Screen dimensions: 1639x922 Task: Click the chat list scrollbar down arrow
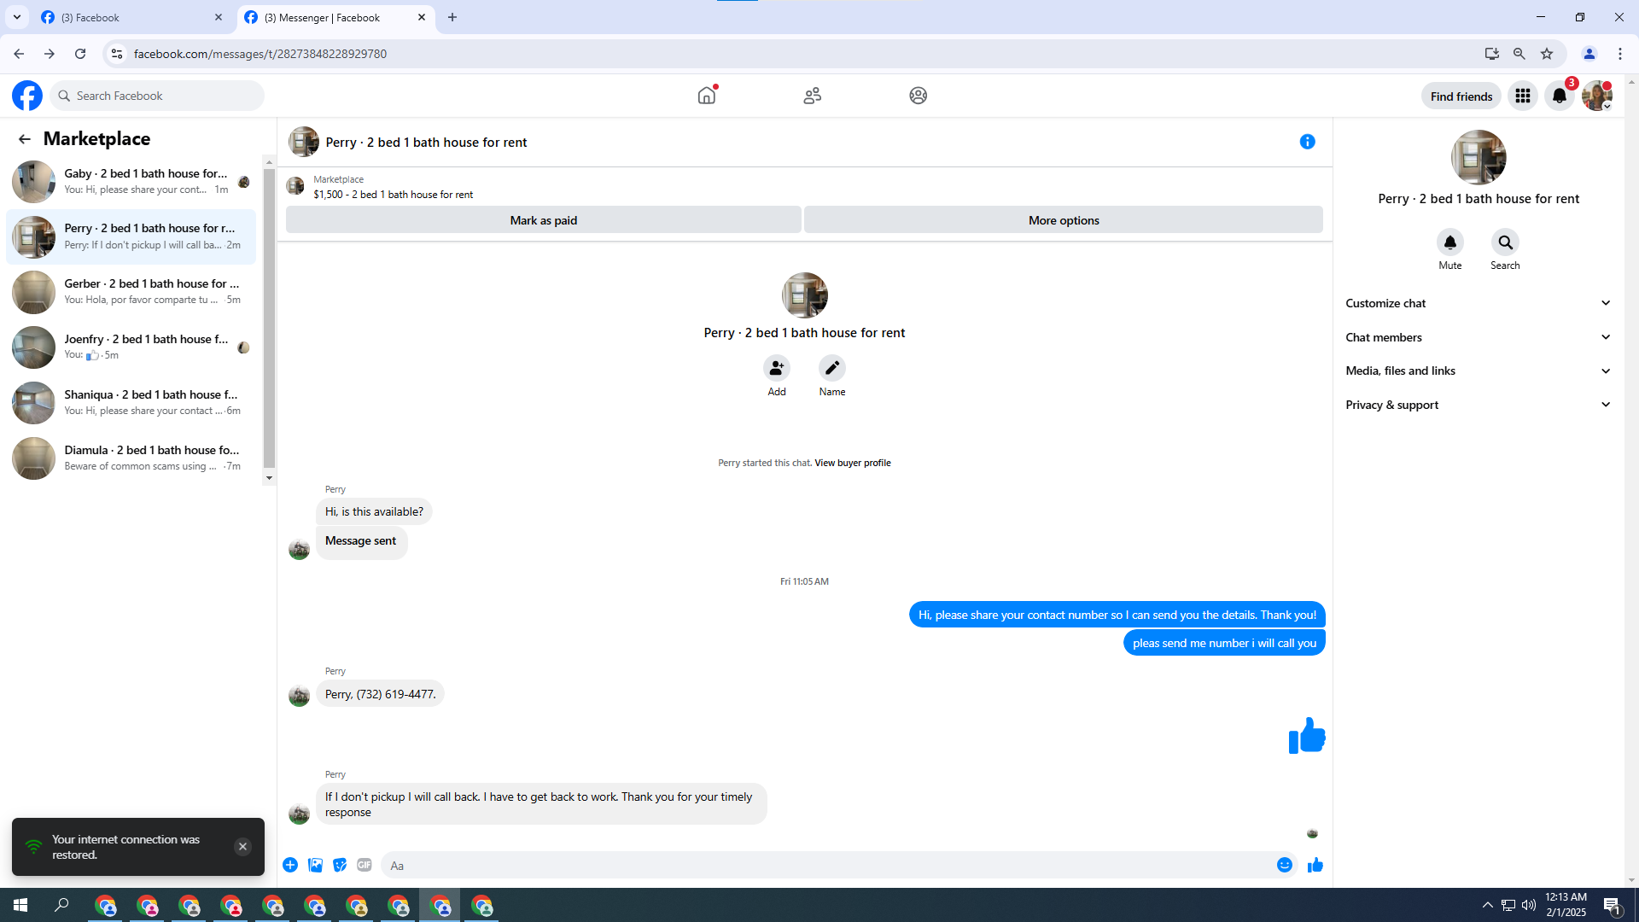[270, 478]
